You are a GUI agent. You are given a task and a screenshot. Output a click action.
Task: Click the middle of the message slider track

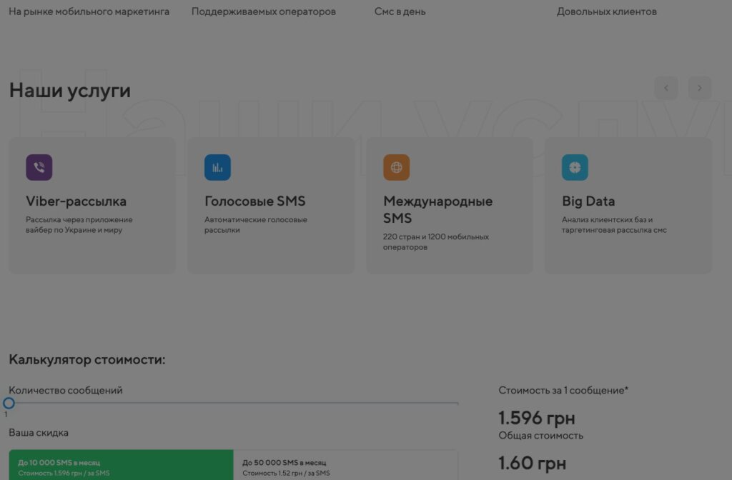[234, 403]
